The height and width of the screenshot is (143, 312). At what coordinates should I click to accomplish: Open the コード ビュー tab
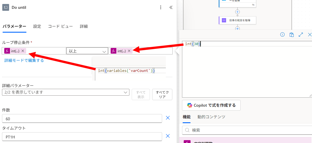(x=60, y=26)
